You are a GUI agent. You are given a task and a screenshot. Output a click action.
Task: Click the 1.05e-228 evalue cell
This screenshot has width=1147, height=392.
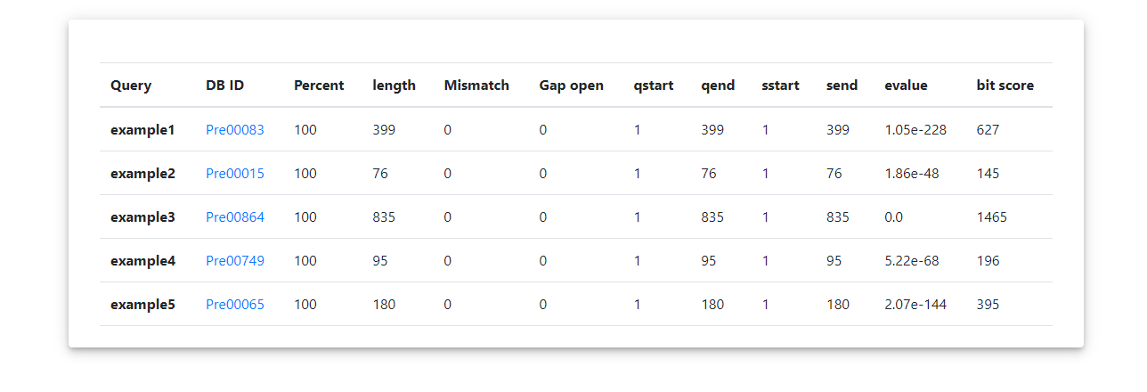pyautogui.click(x=915, y=130)
